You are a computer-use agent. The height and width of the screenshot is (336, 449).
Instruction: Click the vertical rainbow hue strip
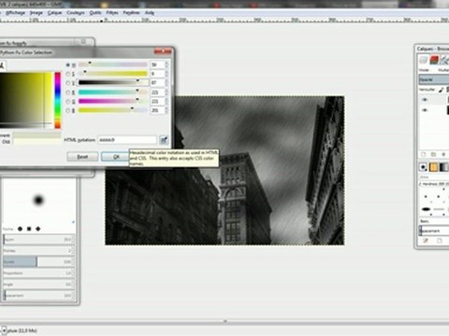click(58, 100)
